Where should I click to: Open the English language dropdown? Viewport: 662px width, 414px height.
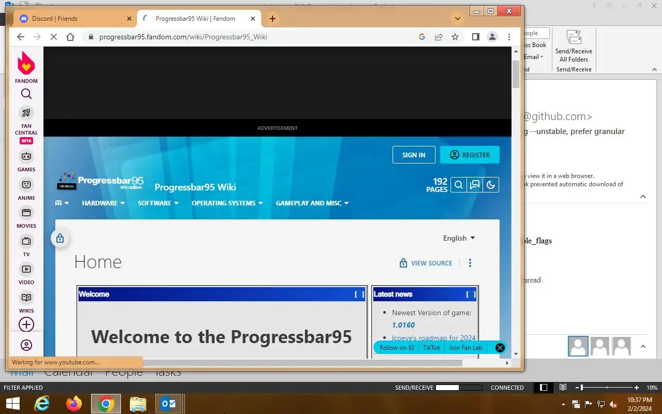pos(459,238)
